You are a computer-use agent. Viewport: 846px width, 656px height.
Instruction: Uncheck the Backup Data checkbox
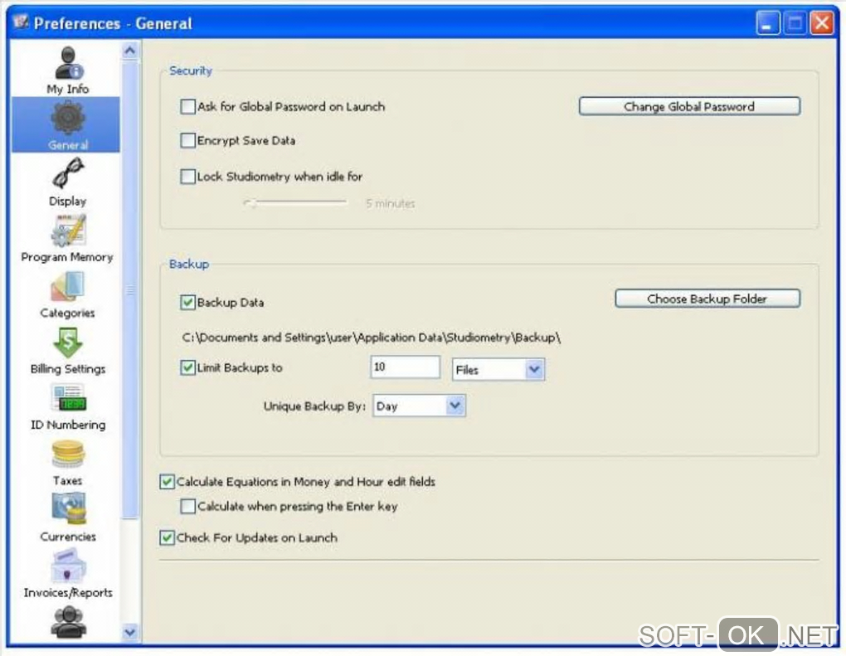187,302
